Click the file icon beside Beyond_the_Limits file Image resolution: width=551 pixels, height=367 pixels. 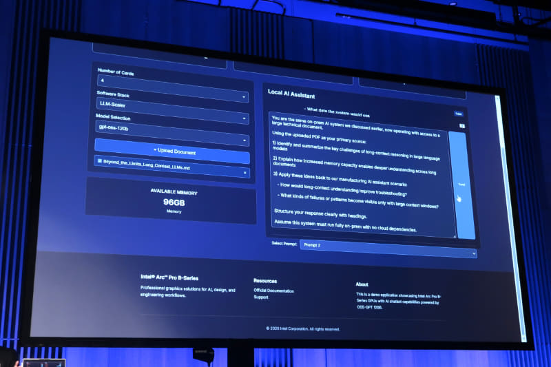pos(100,161)
